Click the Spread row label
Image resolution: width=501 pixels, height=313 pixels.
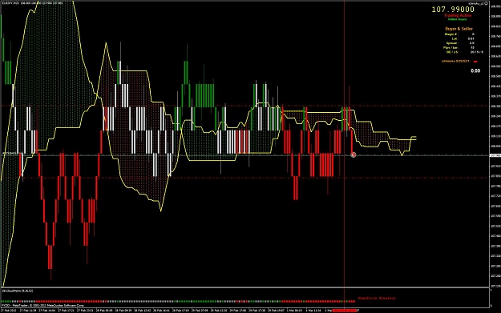tap(452, 43)
